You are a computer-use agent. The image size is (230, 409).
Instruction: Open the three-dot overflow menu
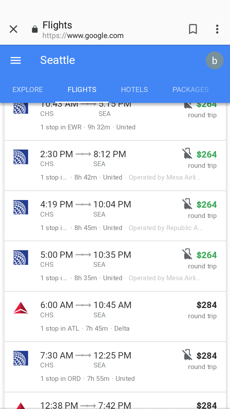coord(217,29)
